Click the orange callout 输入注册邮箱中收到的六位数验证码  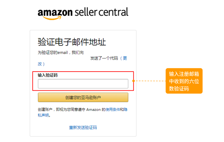coord(184,81)
